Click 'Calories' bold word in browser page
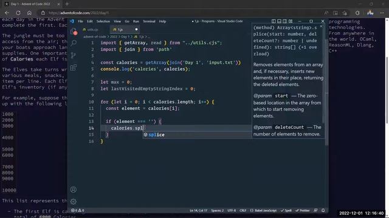 tap(22, 59)
